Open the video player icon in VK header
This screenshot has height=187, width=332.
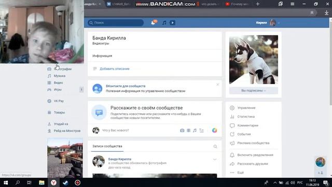(x=172, y=23)
